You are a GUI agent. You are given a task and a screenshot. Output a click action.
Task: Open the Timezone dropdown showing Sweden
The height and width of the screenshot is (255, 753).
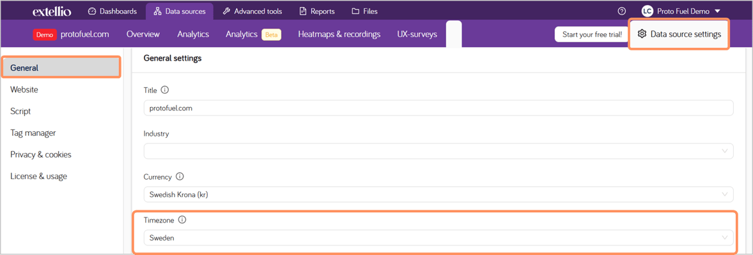(438, 238)
